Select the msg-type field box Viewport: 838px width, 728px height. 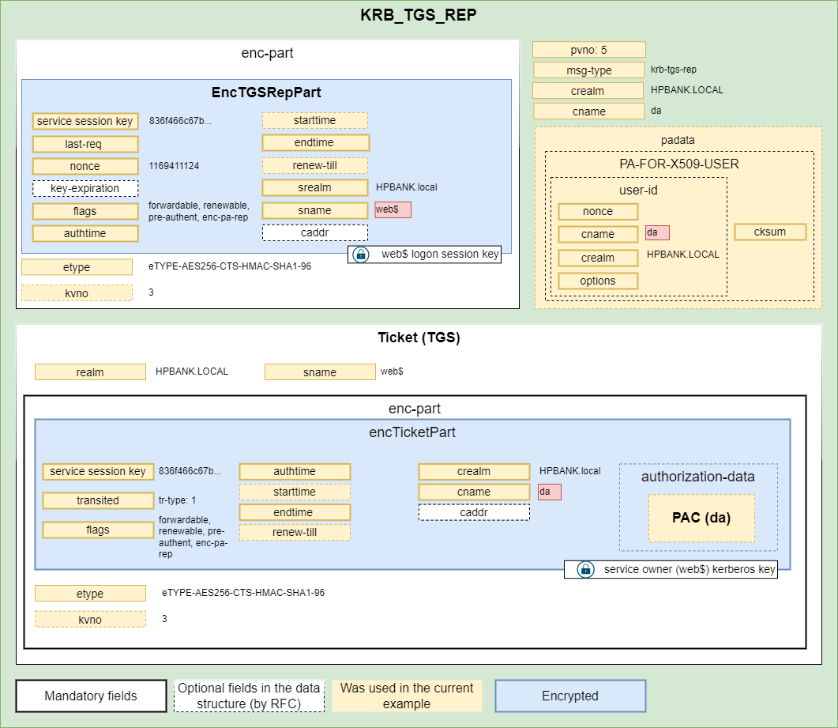tap(589, 70)
